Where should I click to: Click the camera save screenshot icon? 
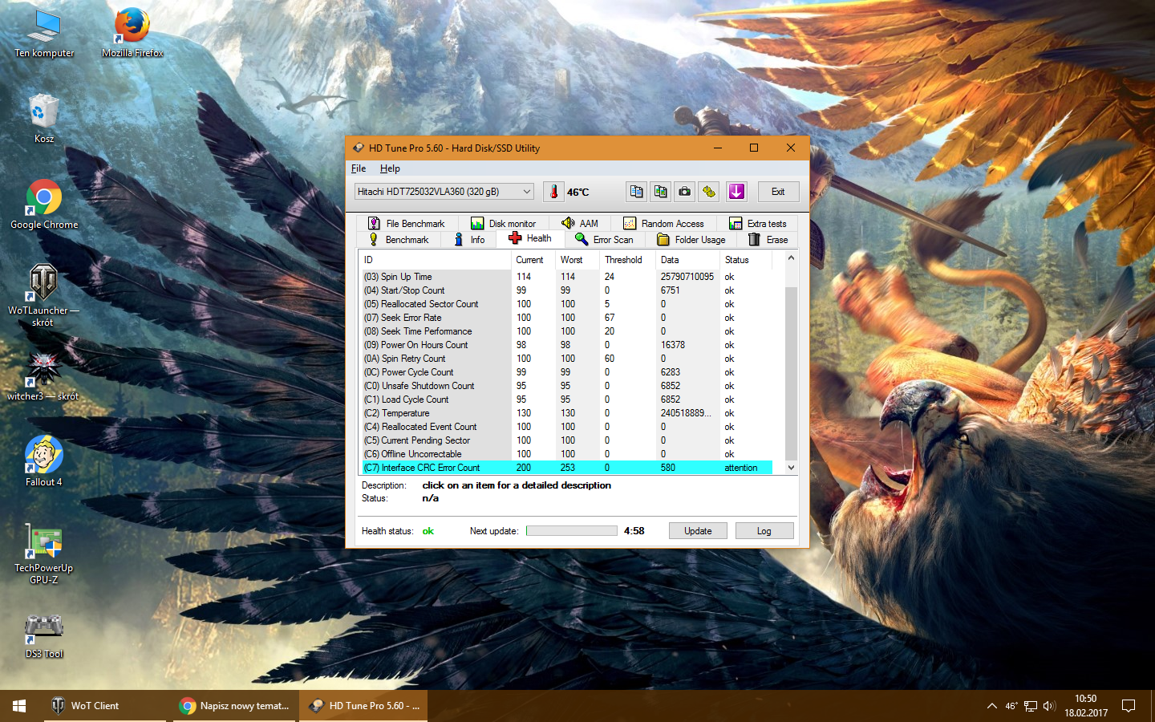tap(684, 192)
